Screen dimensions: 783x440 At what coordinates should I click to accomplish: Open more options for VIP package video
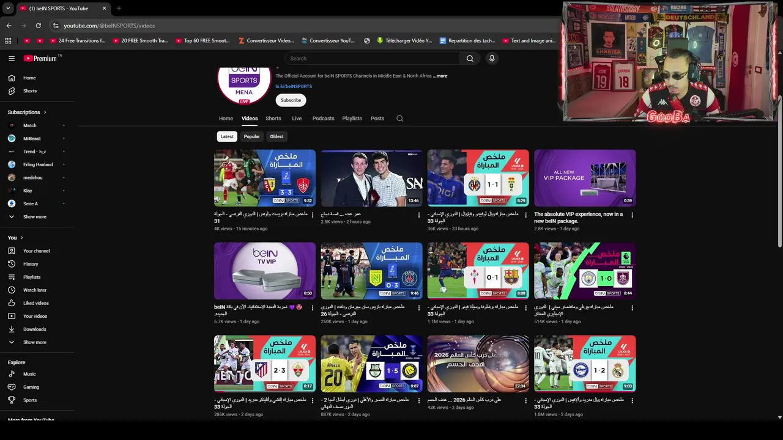point(632,215)
